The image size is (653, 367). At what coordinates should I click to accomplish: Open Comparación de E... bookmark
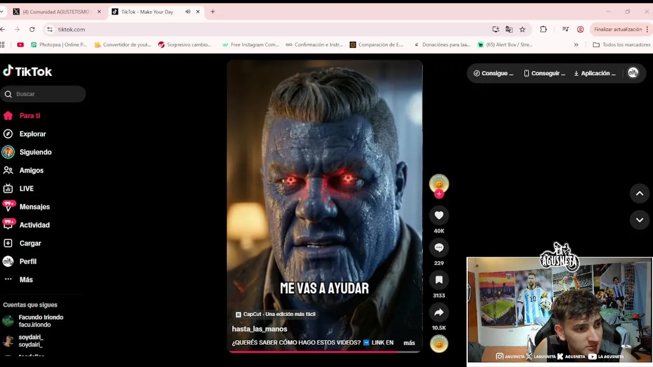tap(376, 45)
